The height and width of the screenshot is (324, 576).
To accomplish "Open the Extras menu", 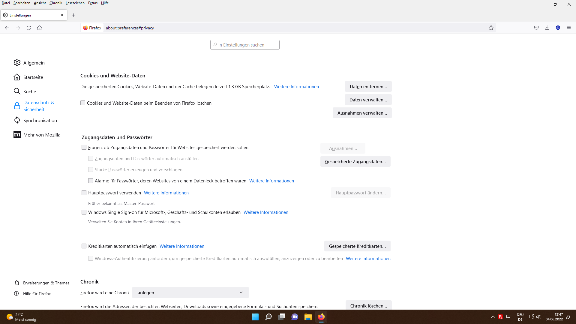I will coord(93,3).
